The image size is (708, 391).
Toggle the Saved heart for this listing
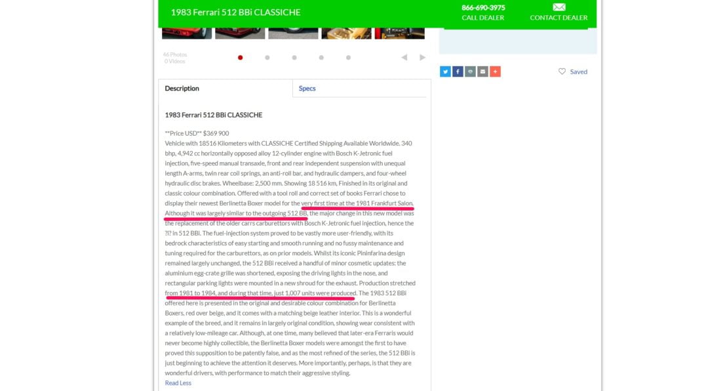tap(562, 72)
